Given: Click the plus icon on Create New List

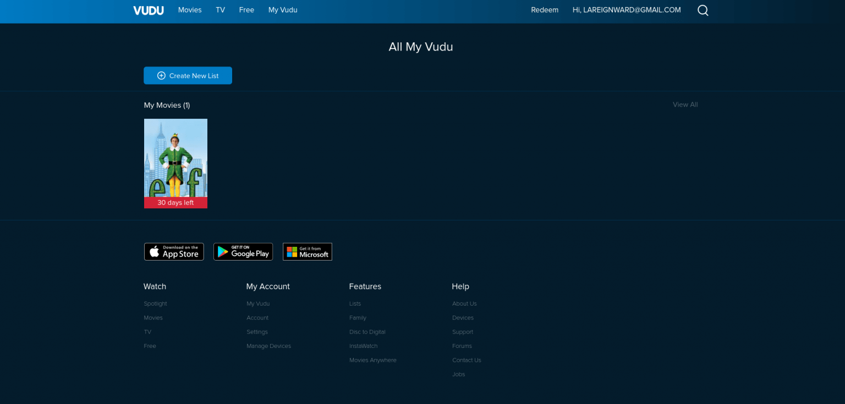Looking at the screenshot, I should click(161, 75).
